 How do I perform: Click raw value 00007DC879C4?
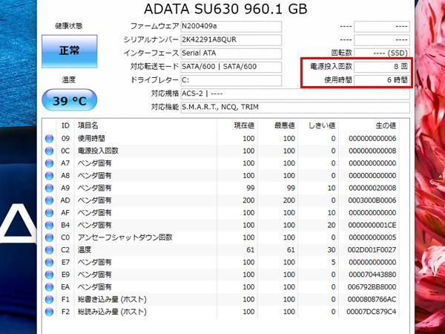click(x=372, y=312)
